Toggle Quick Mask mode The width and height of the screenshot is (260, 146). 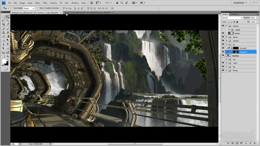(x=6, y=69)
